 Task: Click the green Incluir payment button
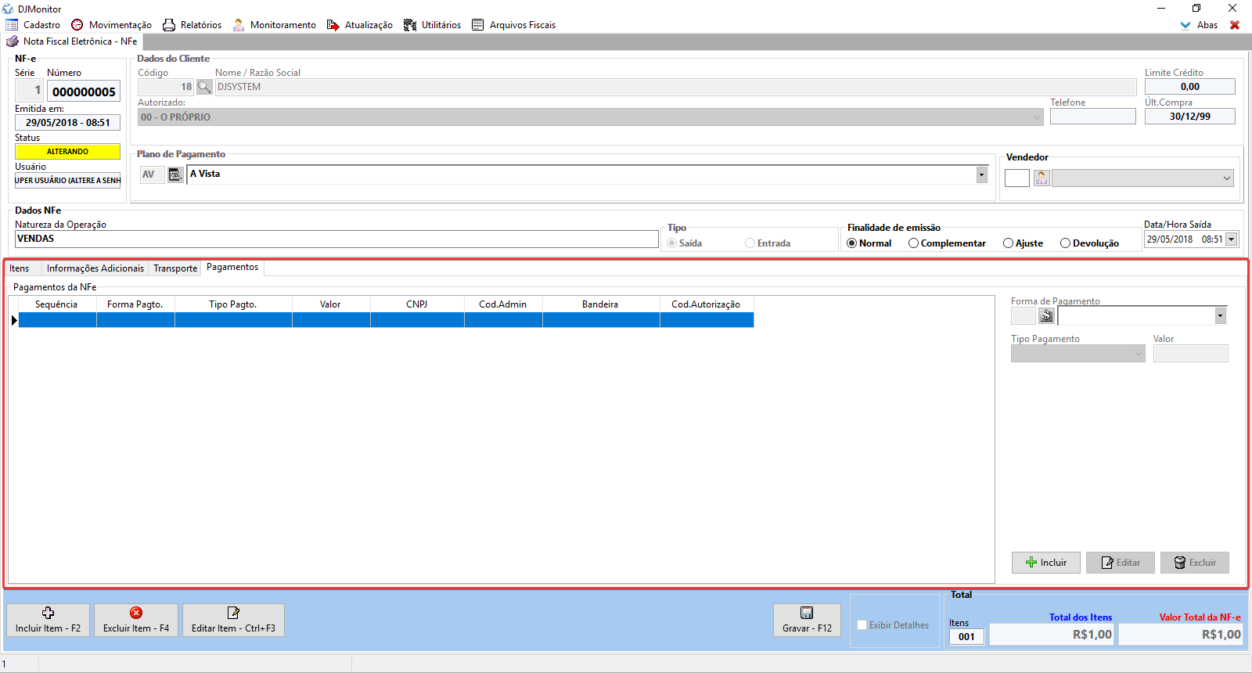(1045, 563)
